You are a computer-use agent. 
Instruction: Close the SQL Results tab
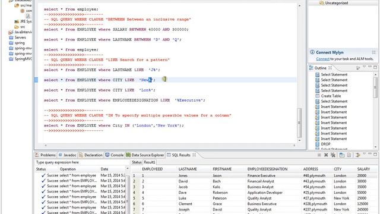tap(194, 155)
